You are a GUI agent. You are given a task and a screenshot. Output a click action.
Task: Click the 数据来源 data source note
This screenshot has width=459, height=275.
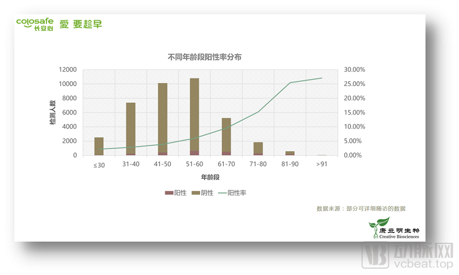coord(361,209)
